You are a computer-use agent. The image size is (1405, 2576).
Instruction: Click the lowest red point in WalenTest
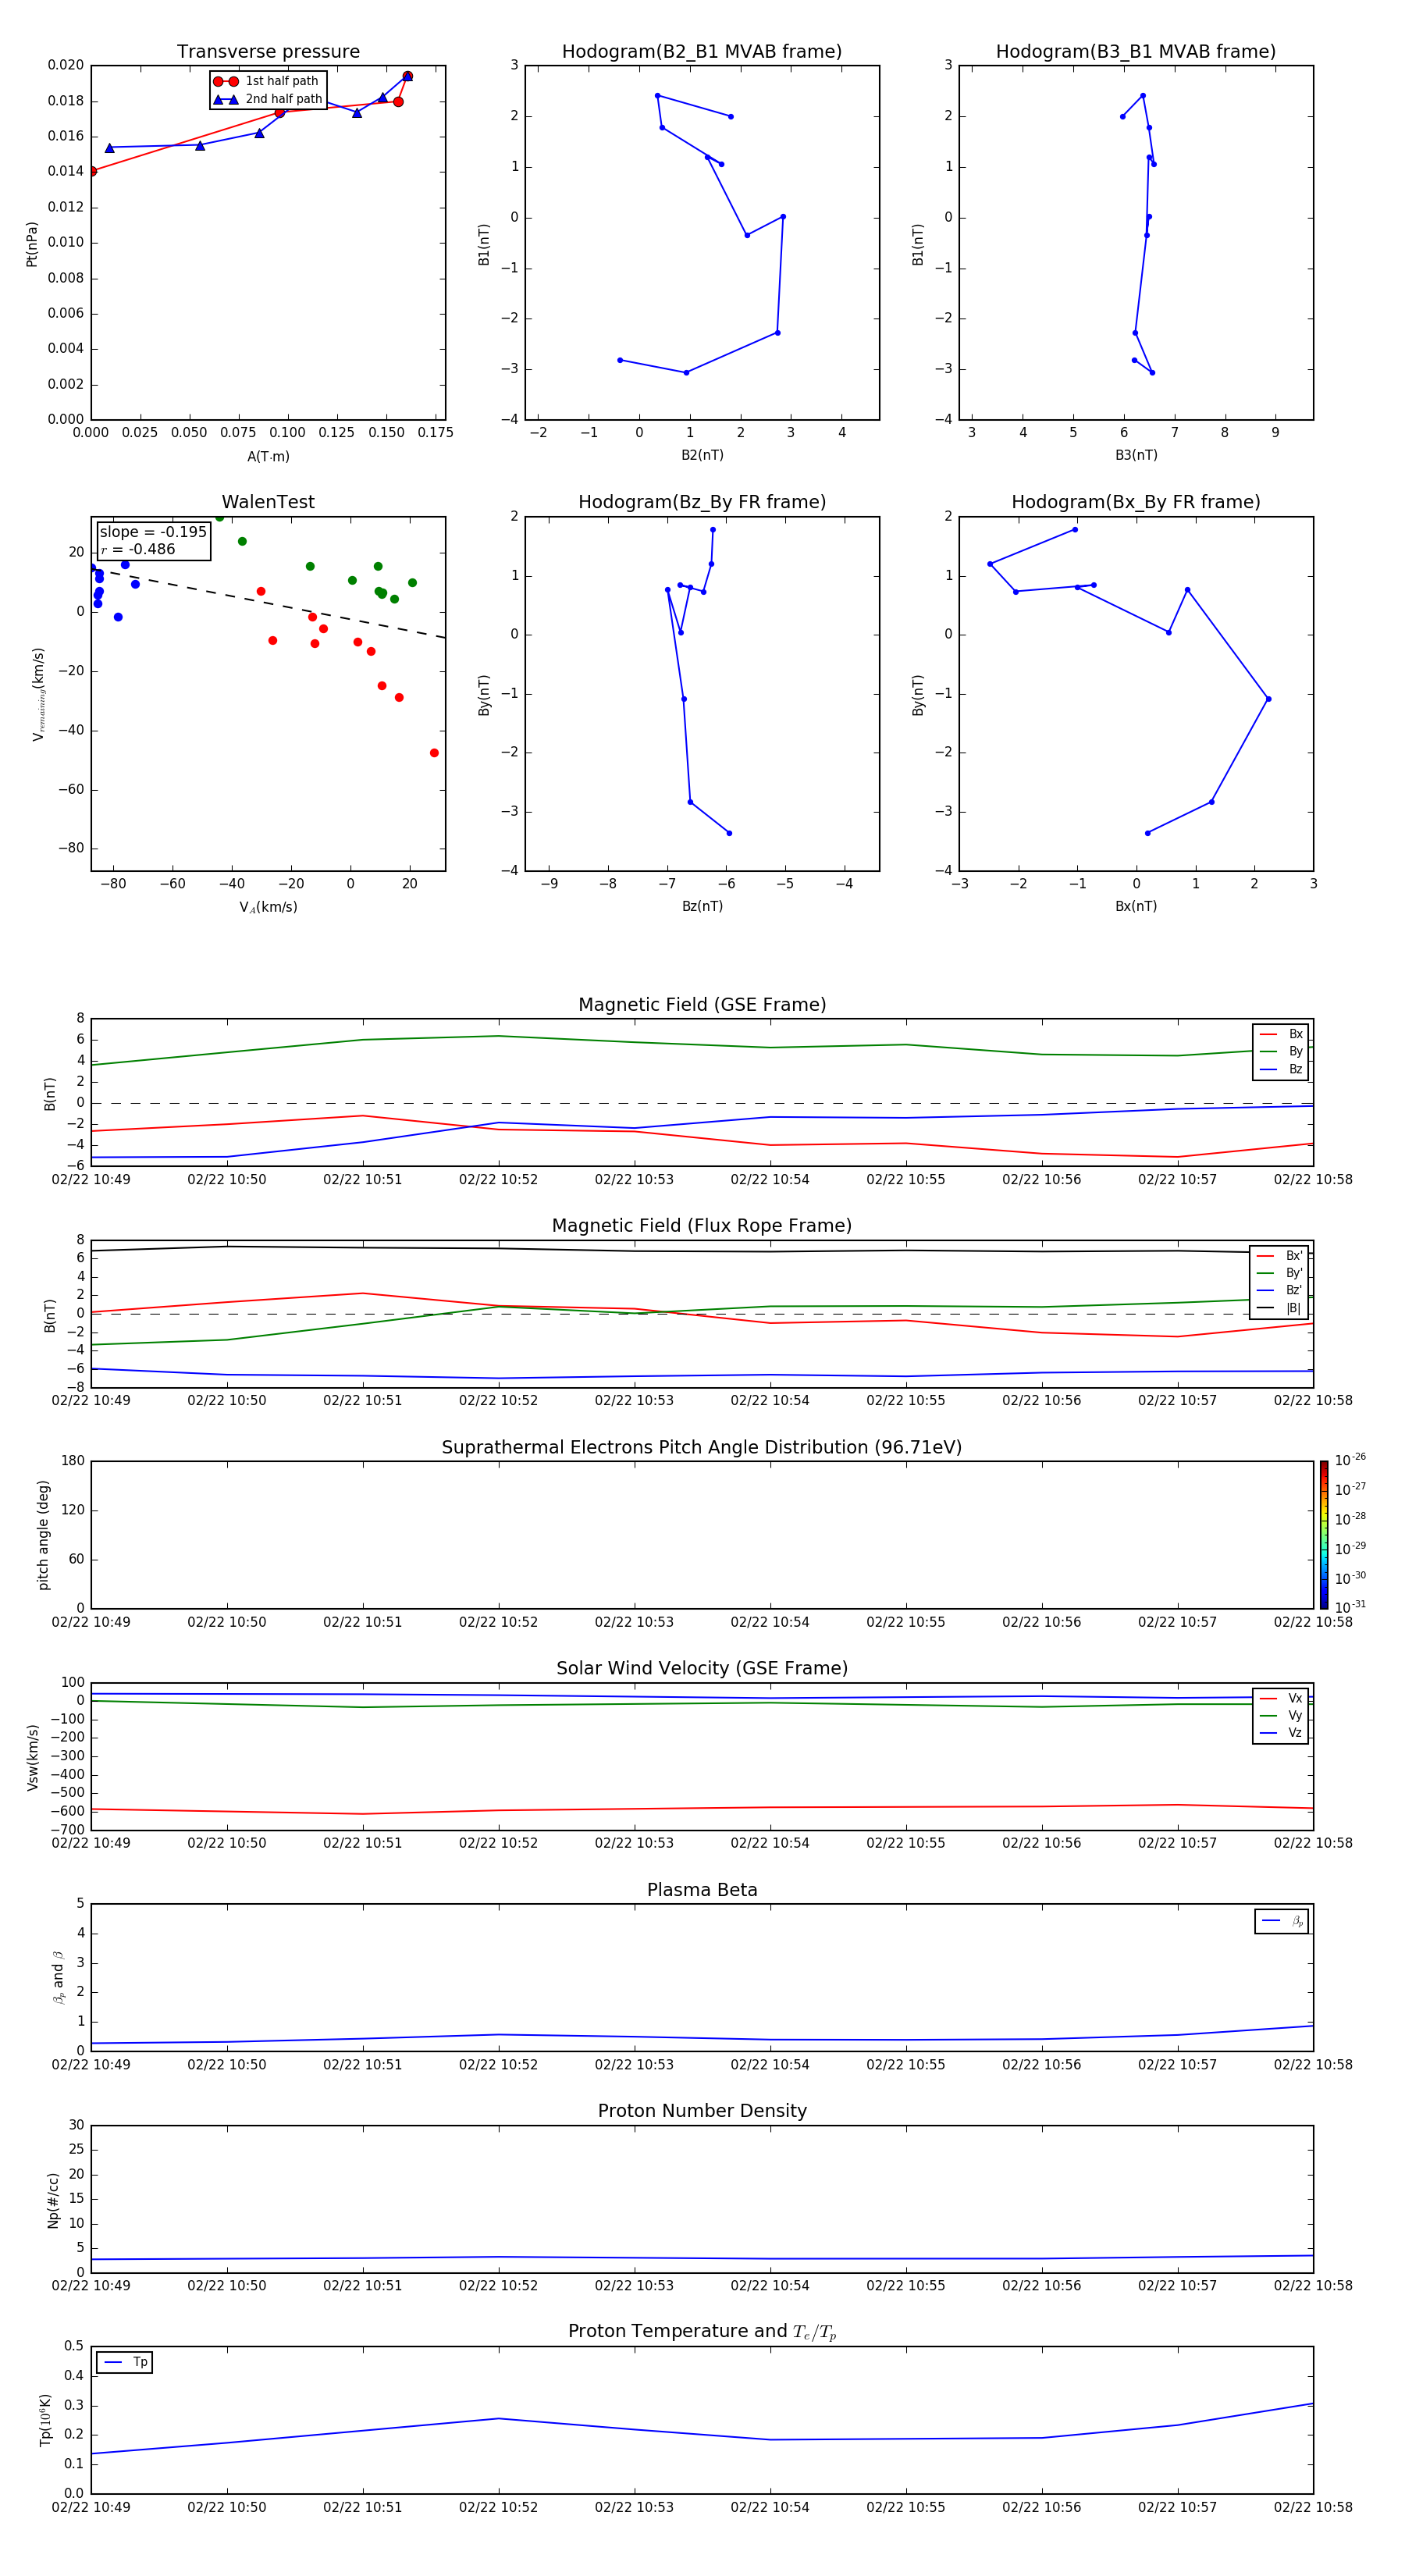pyautogui.click(x=434, y=753)
